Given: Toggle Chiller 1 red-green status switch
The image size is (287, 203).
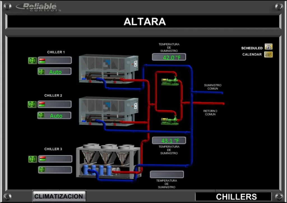Looking at the screenshot, I should (x=42, y=60).
